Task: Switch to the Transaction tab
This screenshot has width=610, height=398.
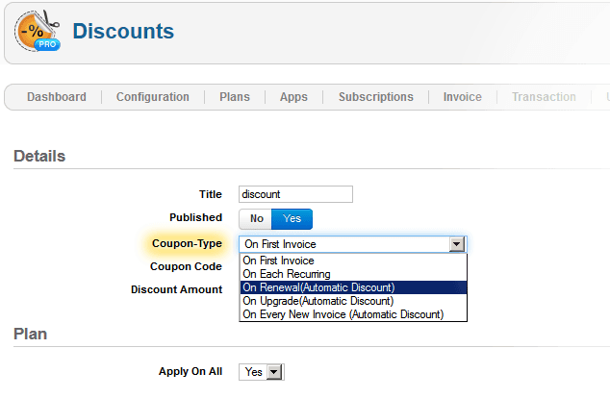Action: click(544, 97)
